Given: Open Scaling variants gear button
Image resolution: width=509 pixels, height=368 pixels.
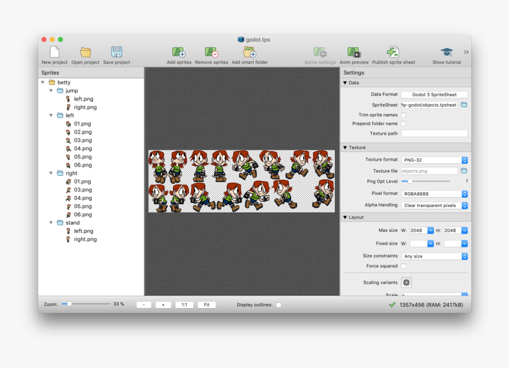Looking at the screenshot, I should (x=406, y=282).
